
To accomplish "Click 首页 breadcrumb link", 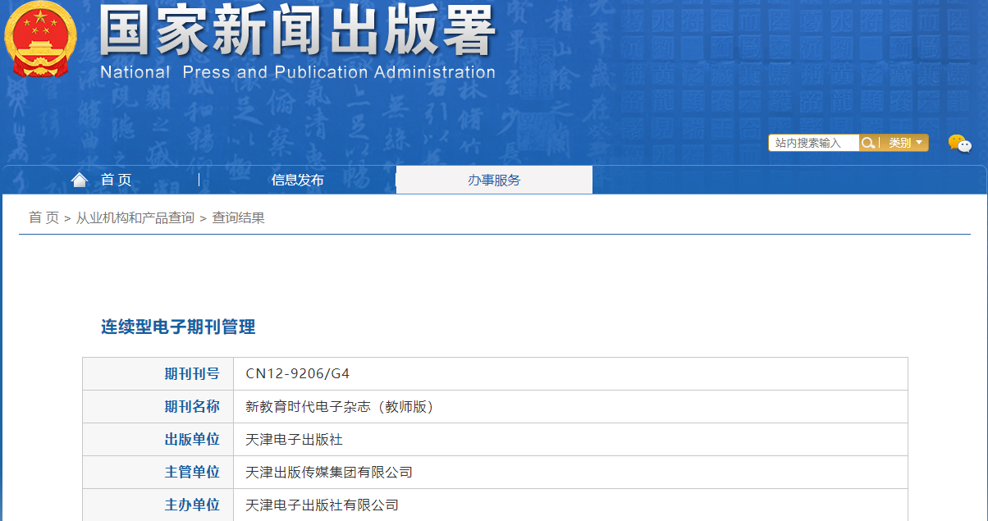I will [x=43, y=218].
